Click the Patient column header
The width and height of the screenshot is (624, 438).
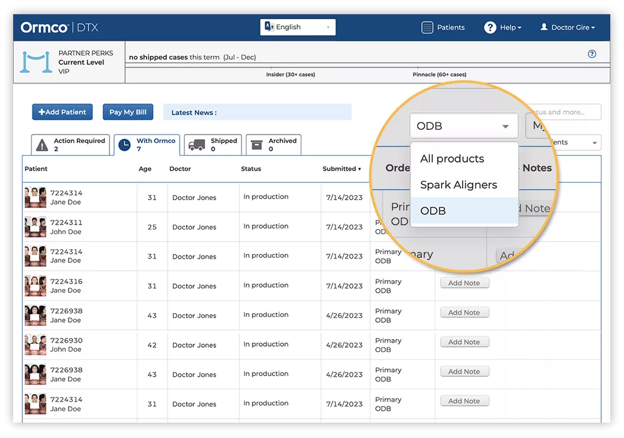tap(36, 169)
